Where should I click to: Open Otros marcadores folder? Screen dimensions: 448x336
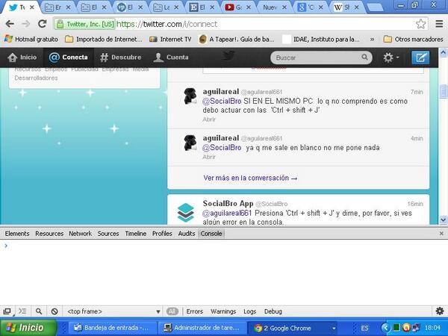413,39
